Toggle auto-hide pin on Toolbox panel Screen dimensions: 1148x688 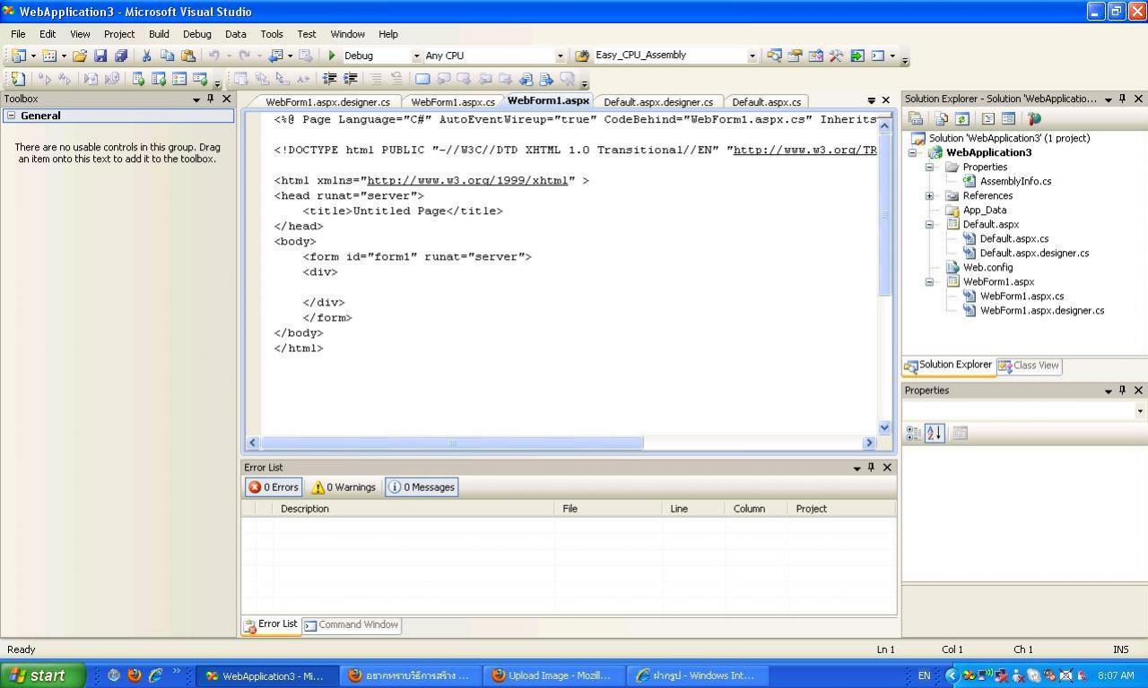coord(211,99)
